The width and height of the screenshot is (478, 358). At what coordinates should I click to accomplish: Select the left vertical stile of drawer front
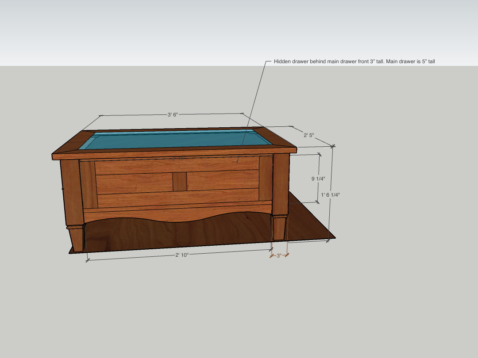click(88, 184)
